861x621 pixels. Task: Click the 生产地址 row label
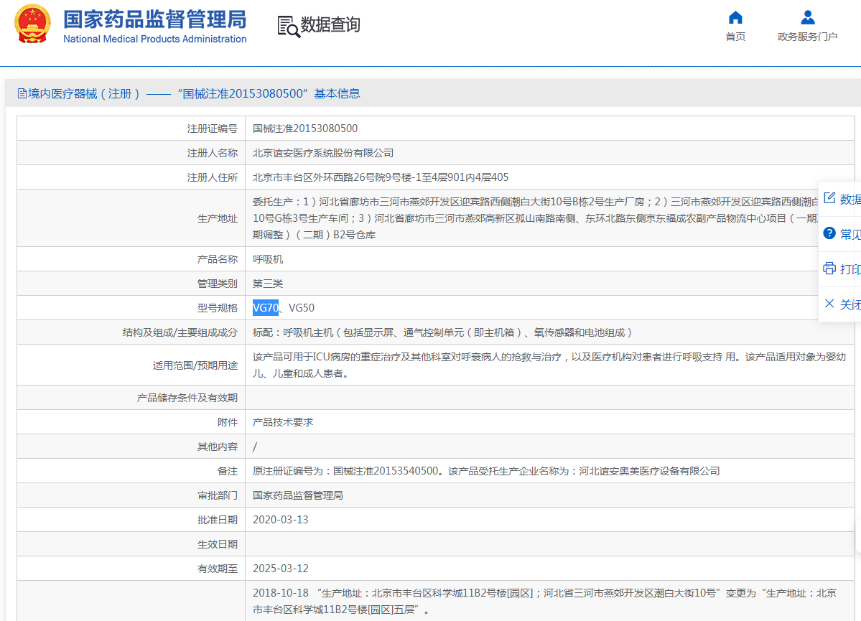click(x=218, y=218)
